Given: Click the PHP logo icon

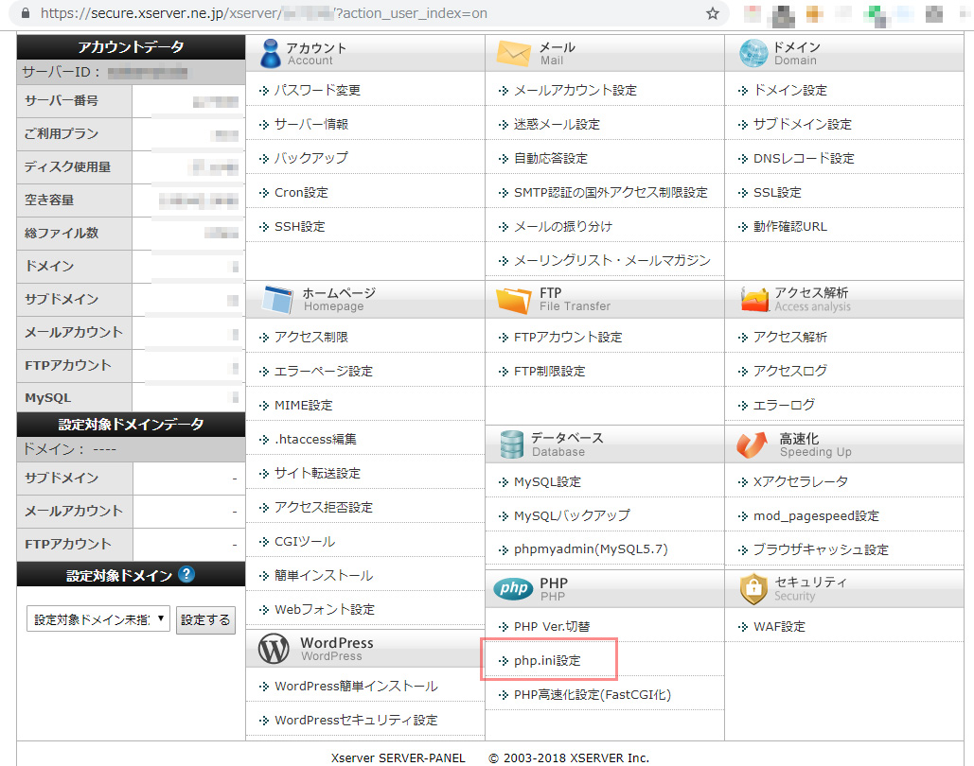Looking at the screenshot, I should point(513,589).
